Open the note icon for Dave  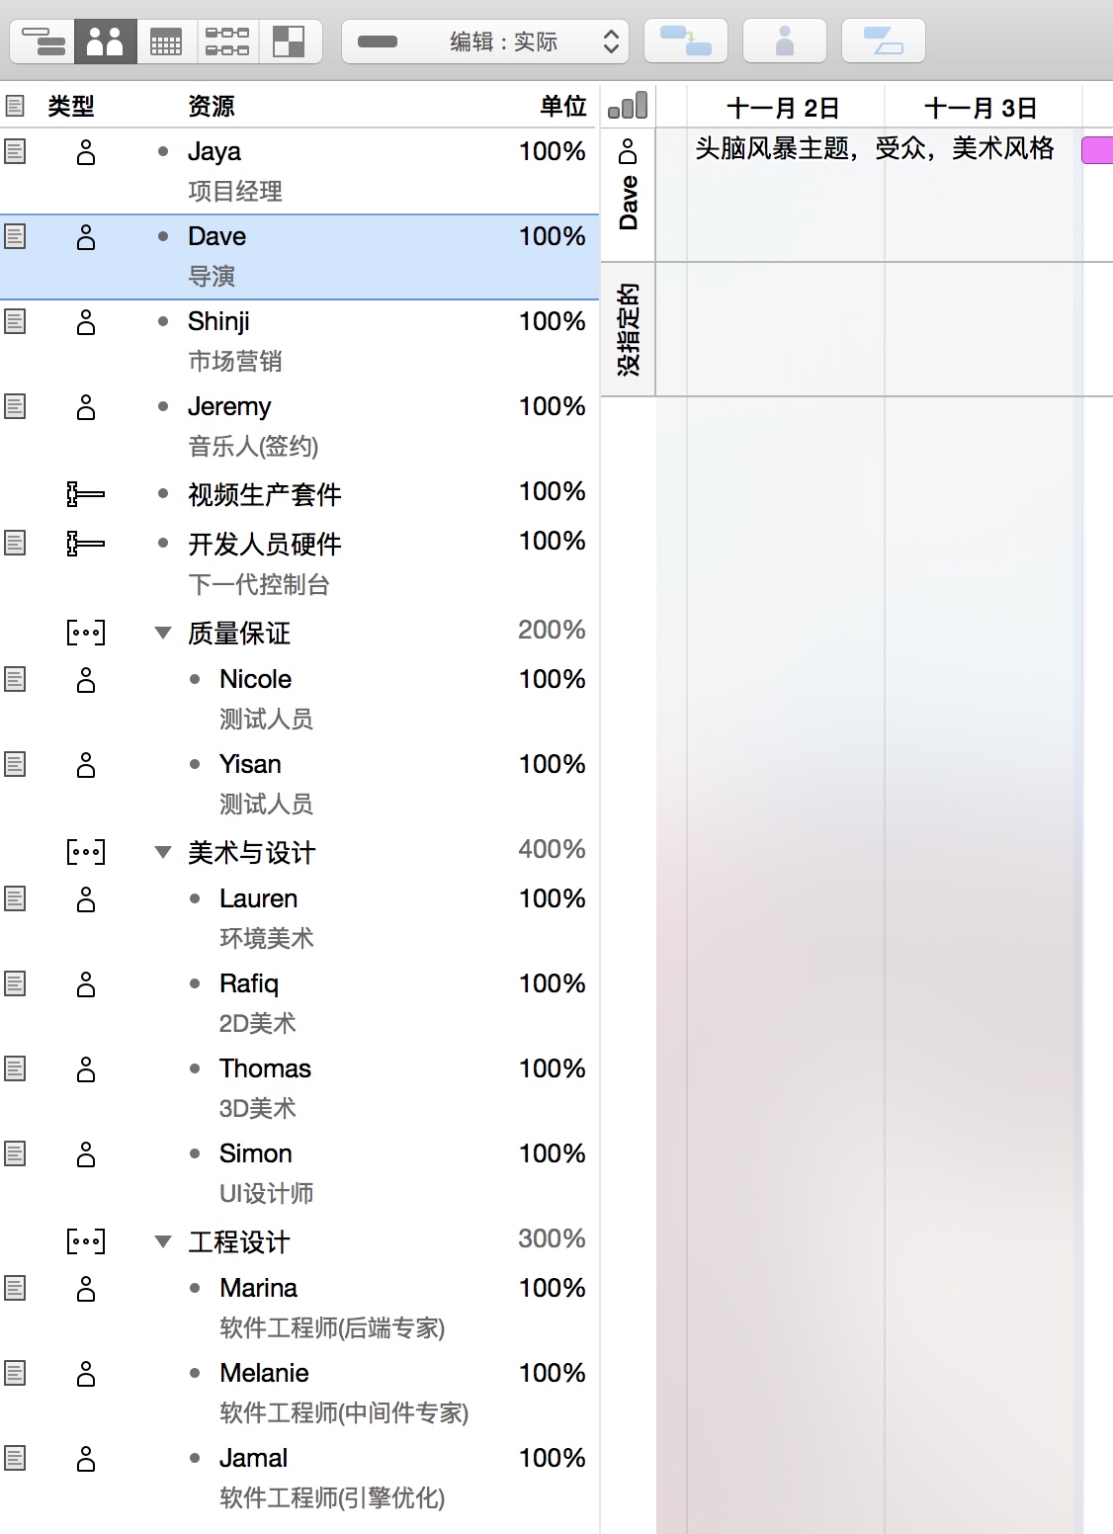[15, 236]
